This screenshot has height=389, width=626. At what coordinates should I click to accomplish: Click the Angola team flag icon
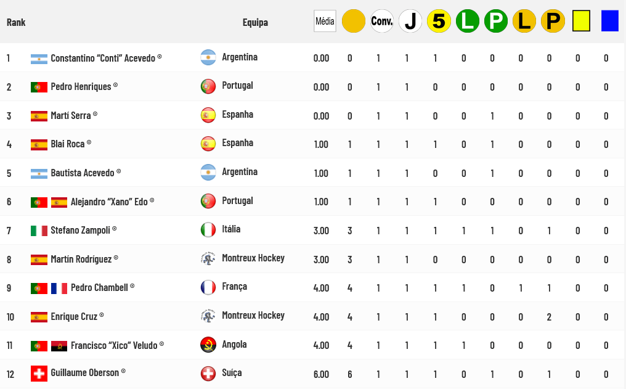click(x=208, y=345)
